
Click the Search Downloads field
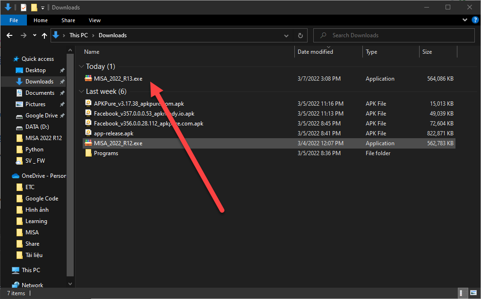click(x=394, y=35)
